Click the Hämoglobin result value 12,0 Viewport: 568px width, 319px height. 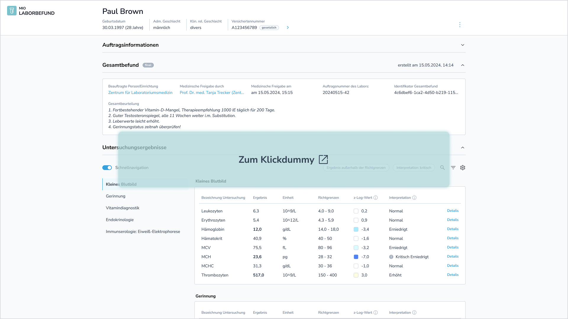pyautogui.click(x=257, y=229)
